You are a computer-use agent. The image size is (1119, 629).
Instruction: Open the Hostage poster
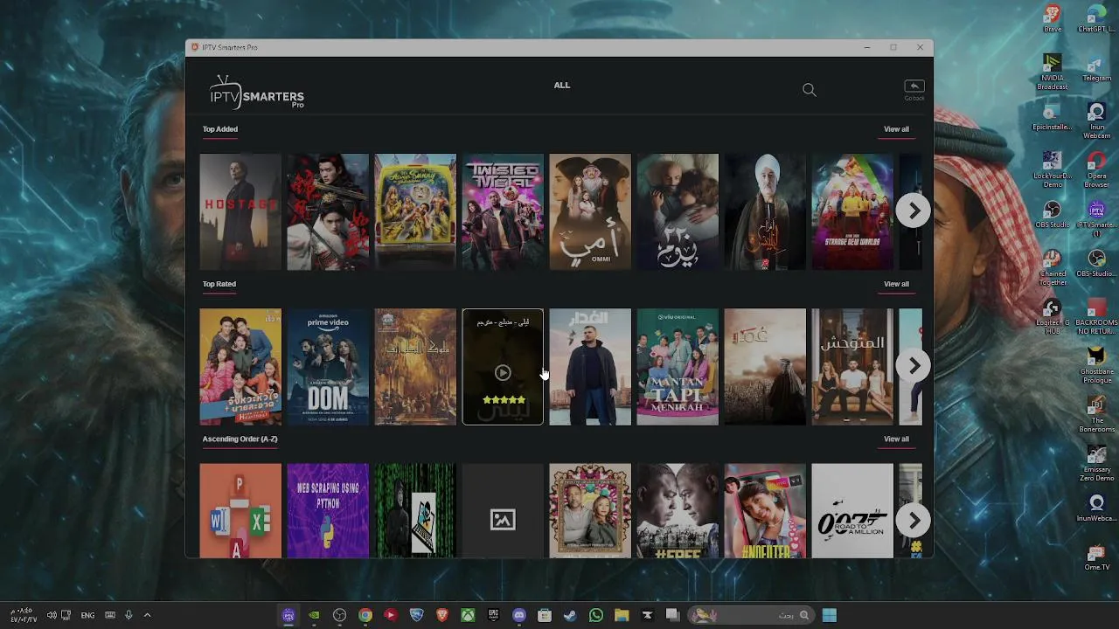[240, 212]
